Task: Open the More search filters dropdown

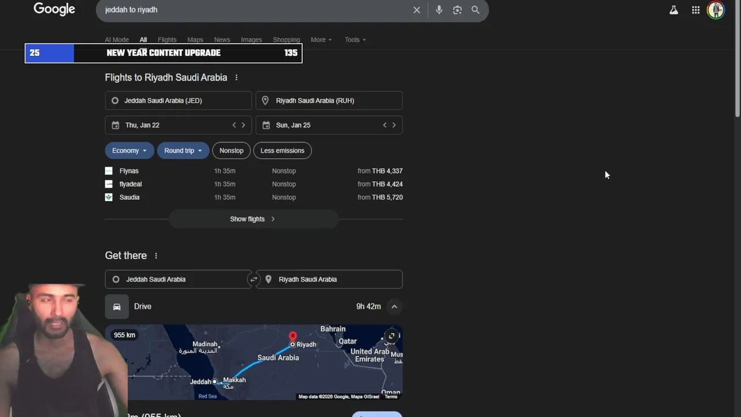Action: (x=321, y=40)
